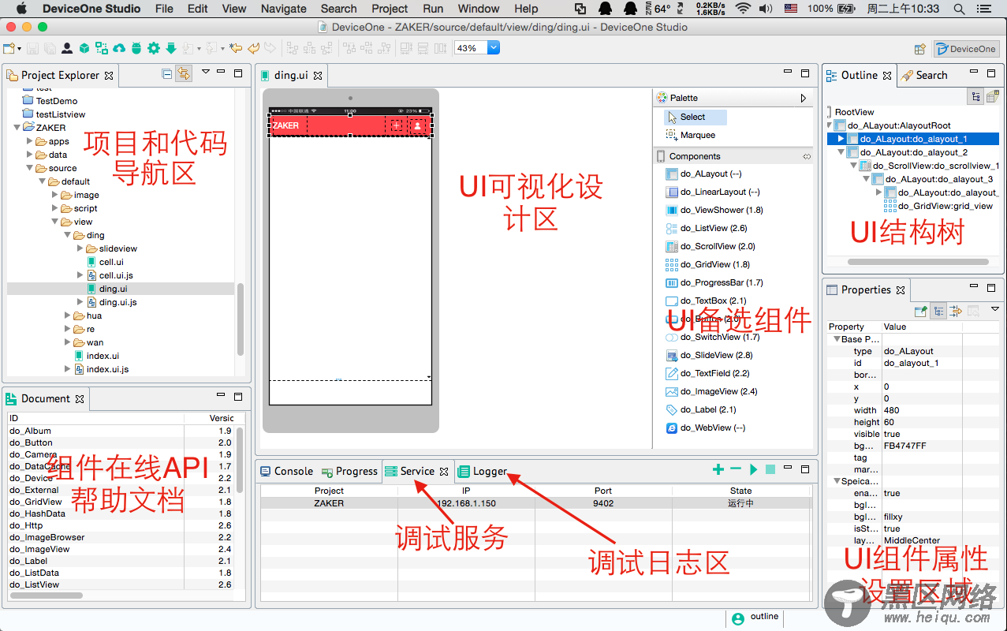Choose do_LinearLayout component in Palette
1007x631 pixels.
[x=713, y=192]
